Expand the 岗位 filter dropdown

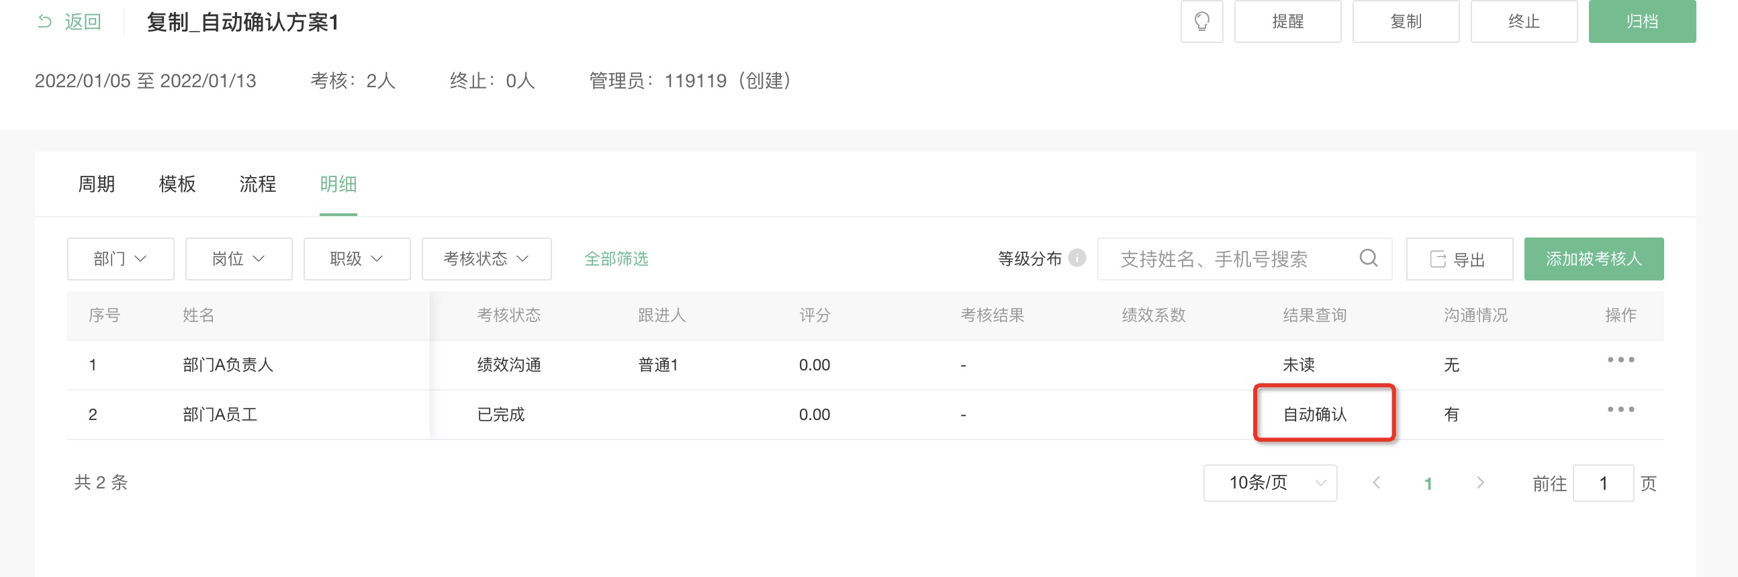click(239, 259)
